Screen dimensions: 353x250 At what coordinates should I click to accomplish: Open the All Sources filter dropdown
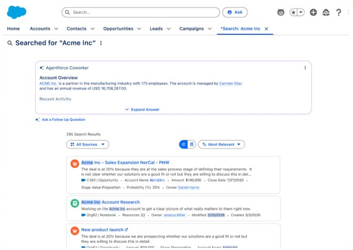click(x=88, y=144)
